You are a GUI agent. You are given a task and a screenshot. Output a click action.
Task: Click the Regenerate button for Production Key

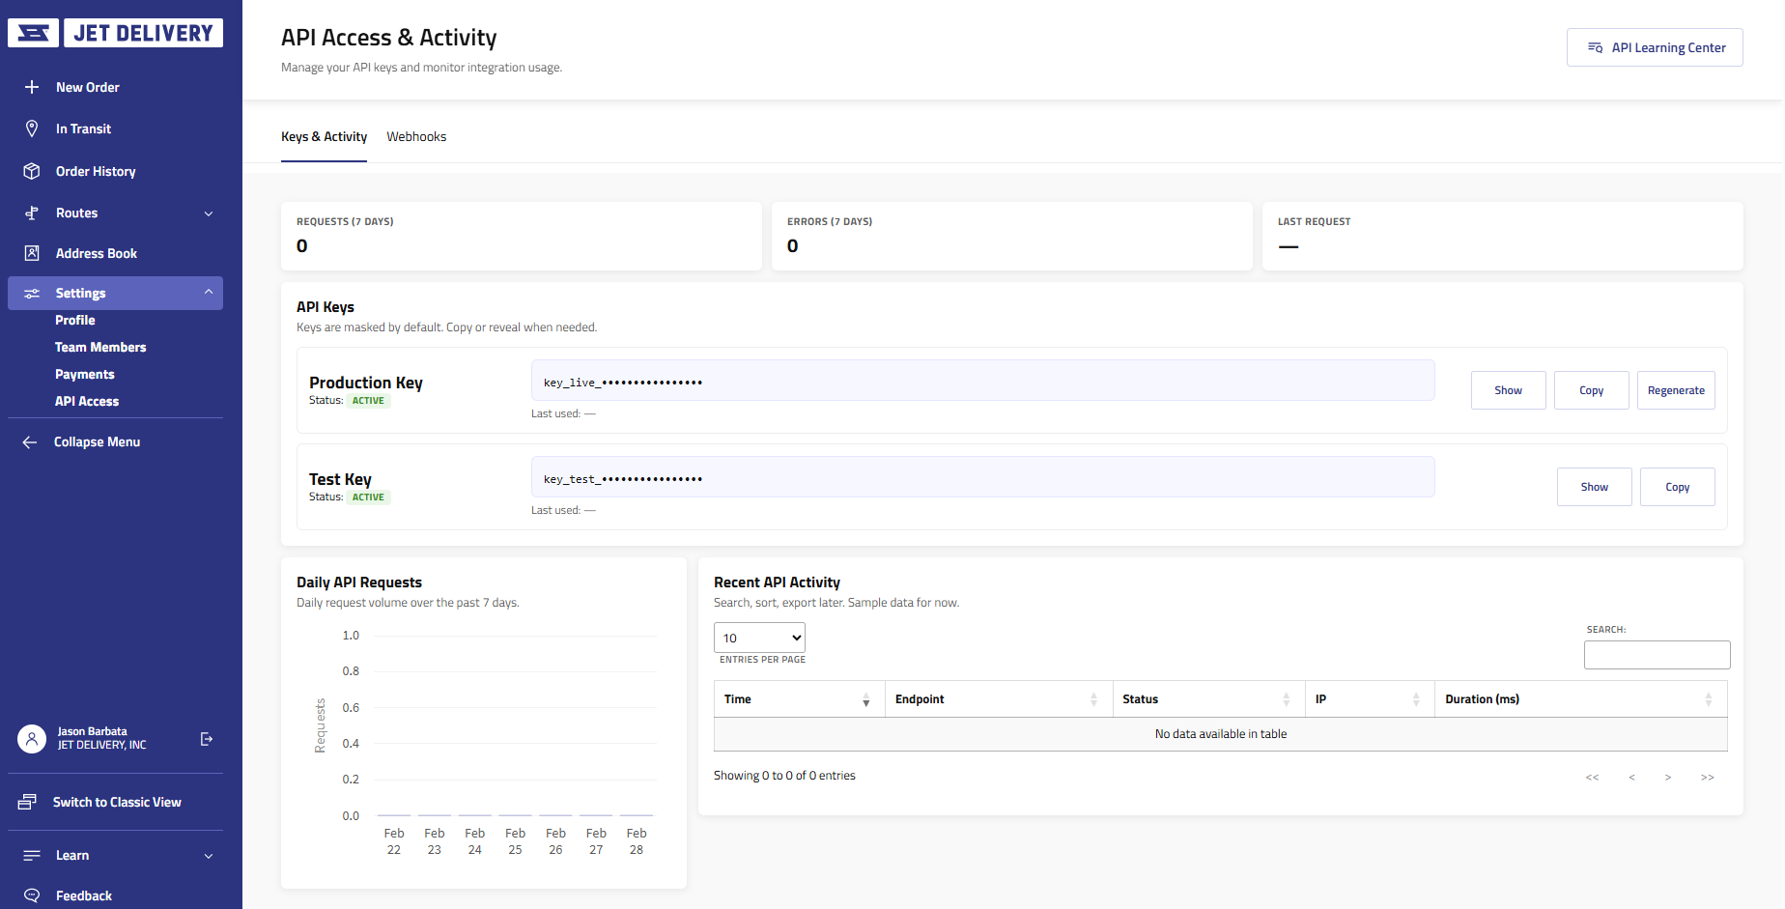point(1676,390)
